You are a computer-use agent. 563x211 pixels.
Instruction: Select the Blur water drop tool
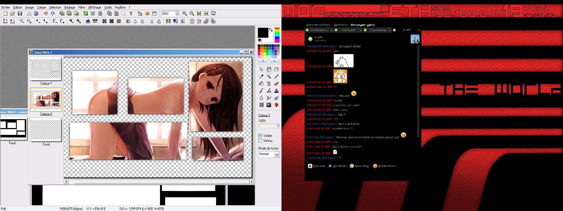click(261, 98)
